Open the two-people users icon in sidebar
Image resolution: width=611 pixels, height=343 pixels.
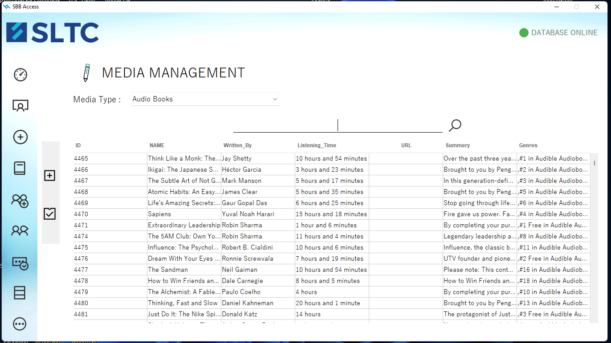click(20, 230)
